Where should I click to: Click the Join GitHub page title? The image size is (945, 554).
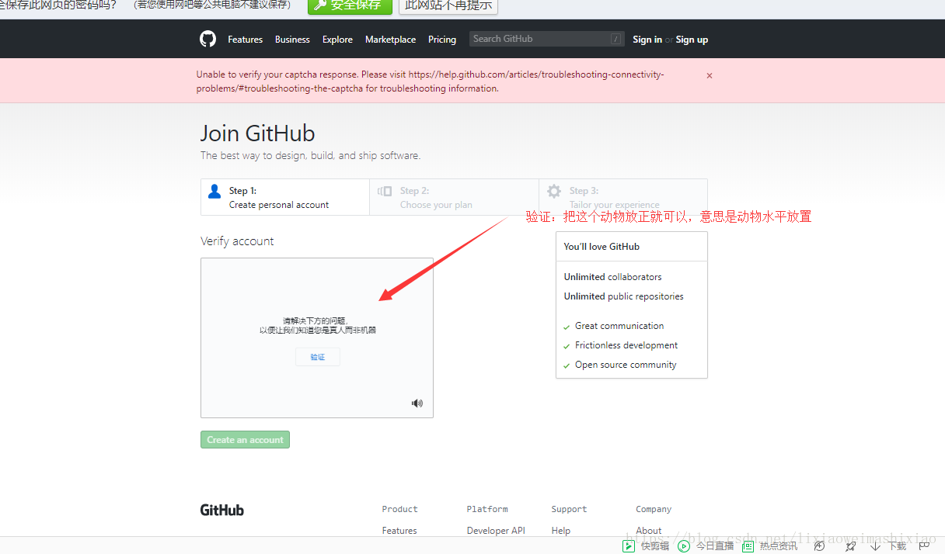(x=258, y=133)
